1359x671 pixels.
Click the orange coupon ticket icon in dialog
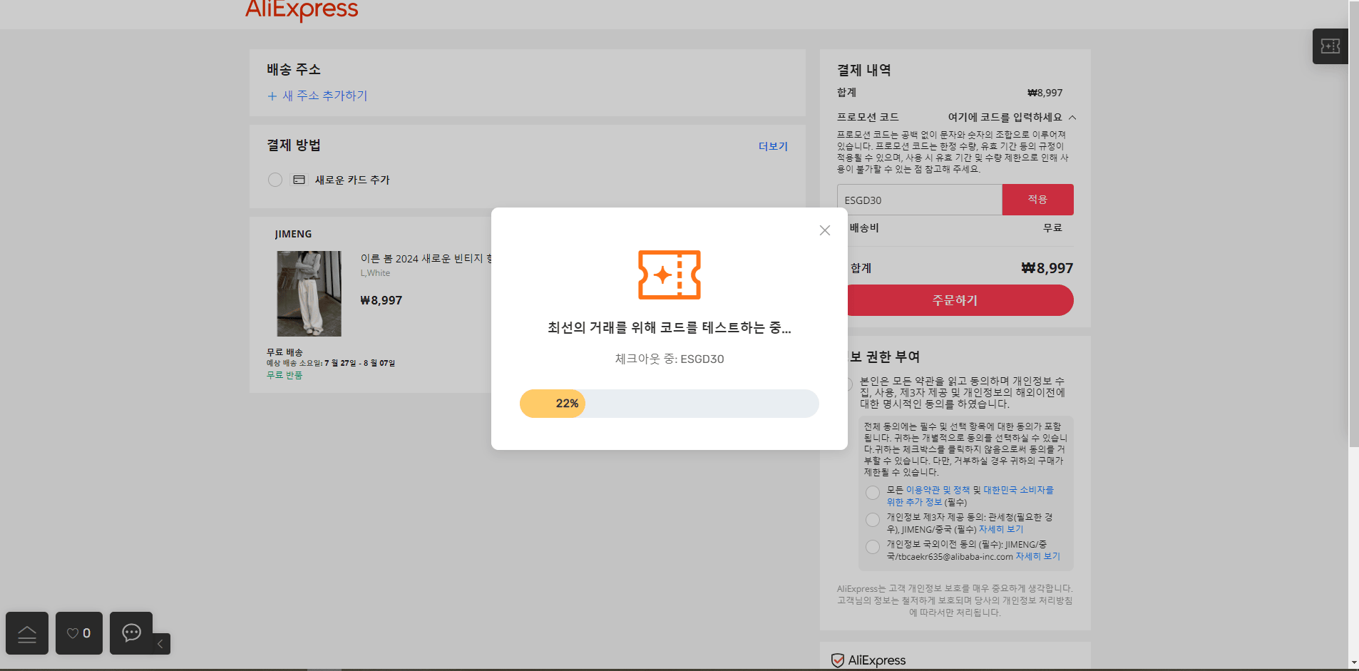(669, 275)
